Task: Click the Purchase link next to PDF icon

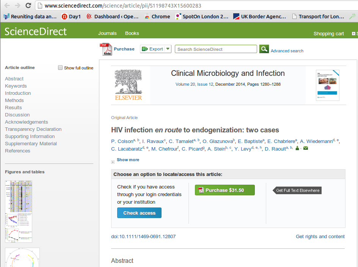Action: (x=124, y=49)
